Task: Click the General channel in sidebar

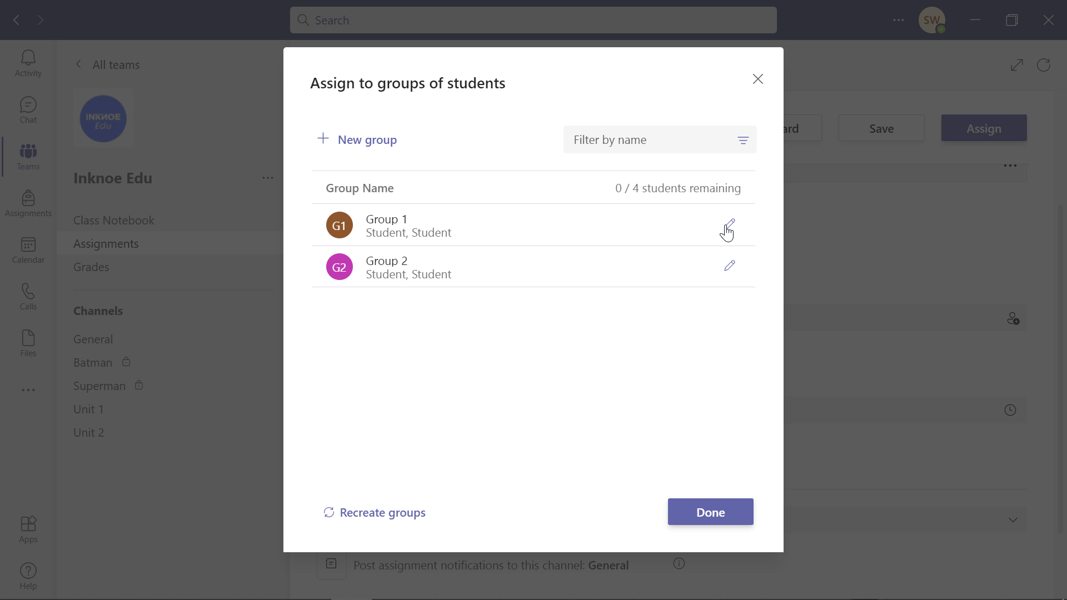Action: (x=92, y=338)
